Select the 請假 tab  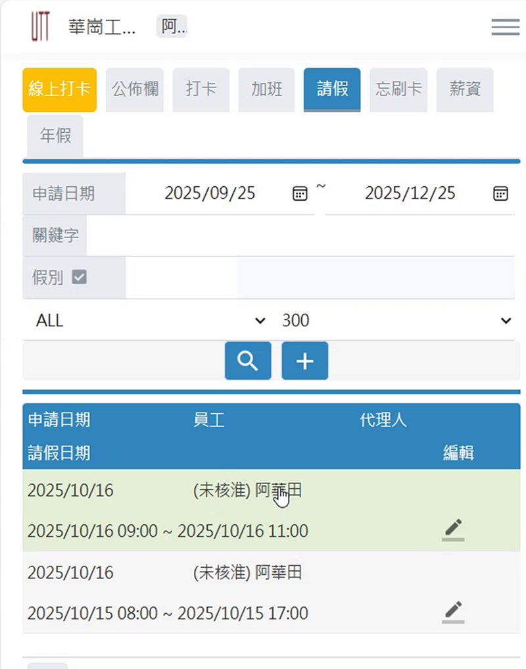coord(332,89)
